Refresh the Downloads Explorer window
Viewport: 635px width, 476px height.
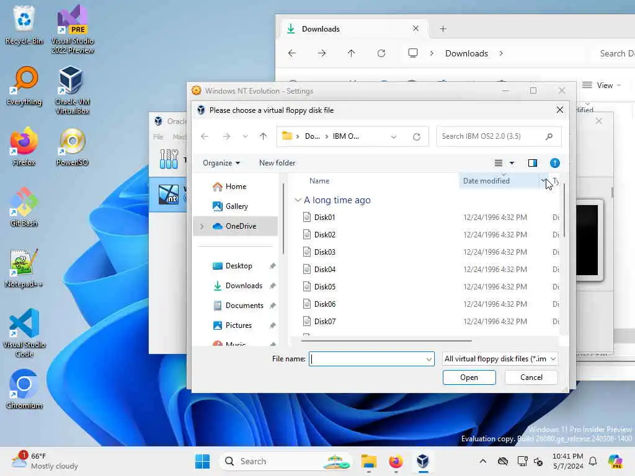coord(381,53)
